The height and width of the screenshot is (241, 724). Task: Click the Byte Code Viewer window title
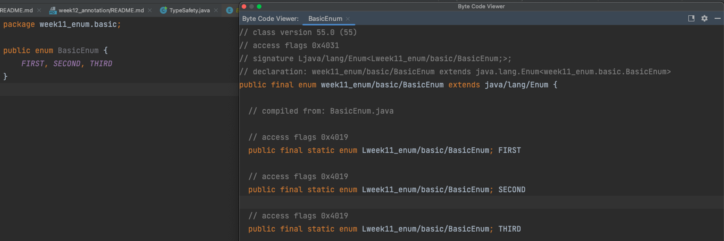tap(481, 6)
